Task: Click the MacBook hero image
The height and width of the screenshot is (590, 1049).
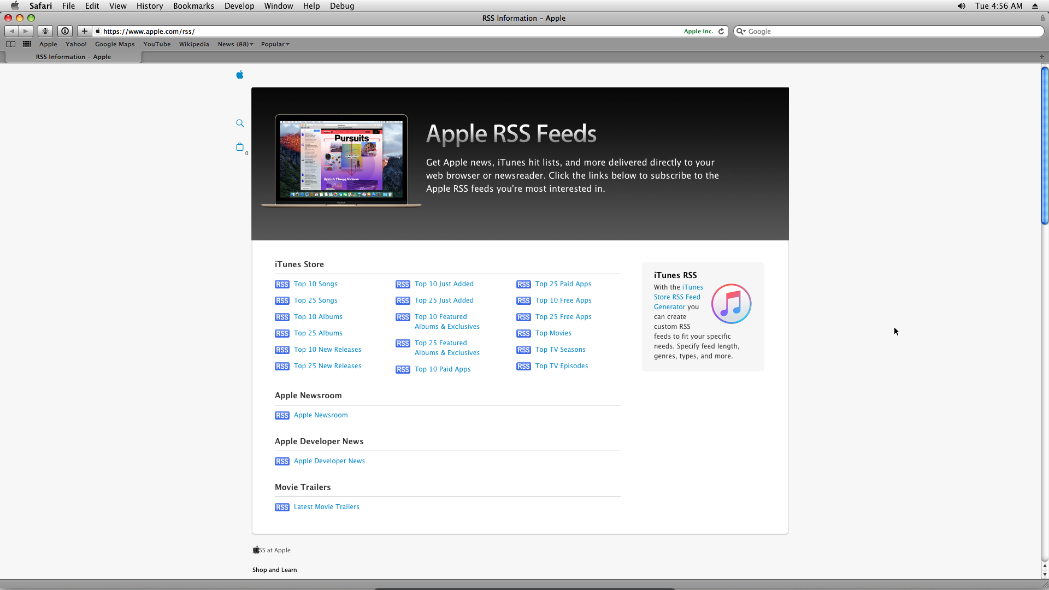Action: [x=341, y=161]
